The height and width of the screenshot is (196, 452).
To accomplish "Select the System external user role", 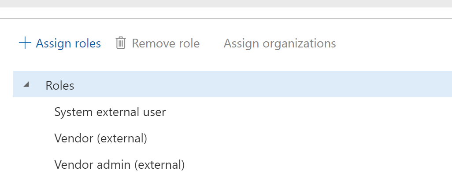I will point(110,112).
